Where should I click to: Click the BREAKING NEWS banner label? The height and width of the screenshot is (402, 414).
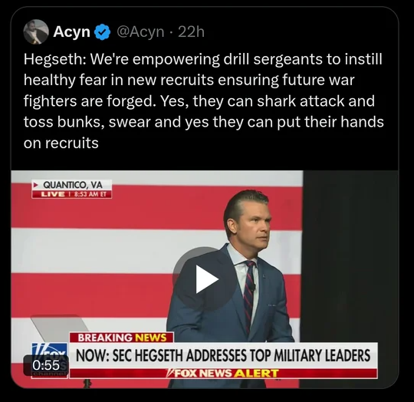point(121,338)
